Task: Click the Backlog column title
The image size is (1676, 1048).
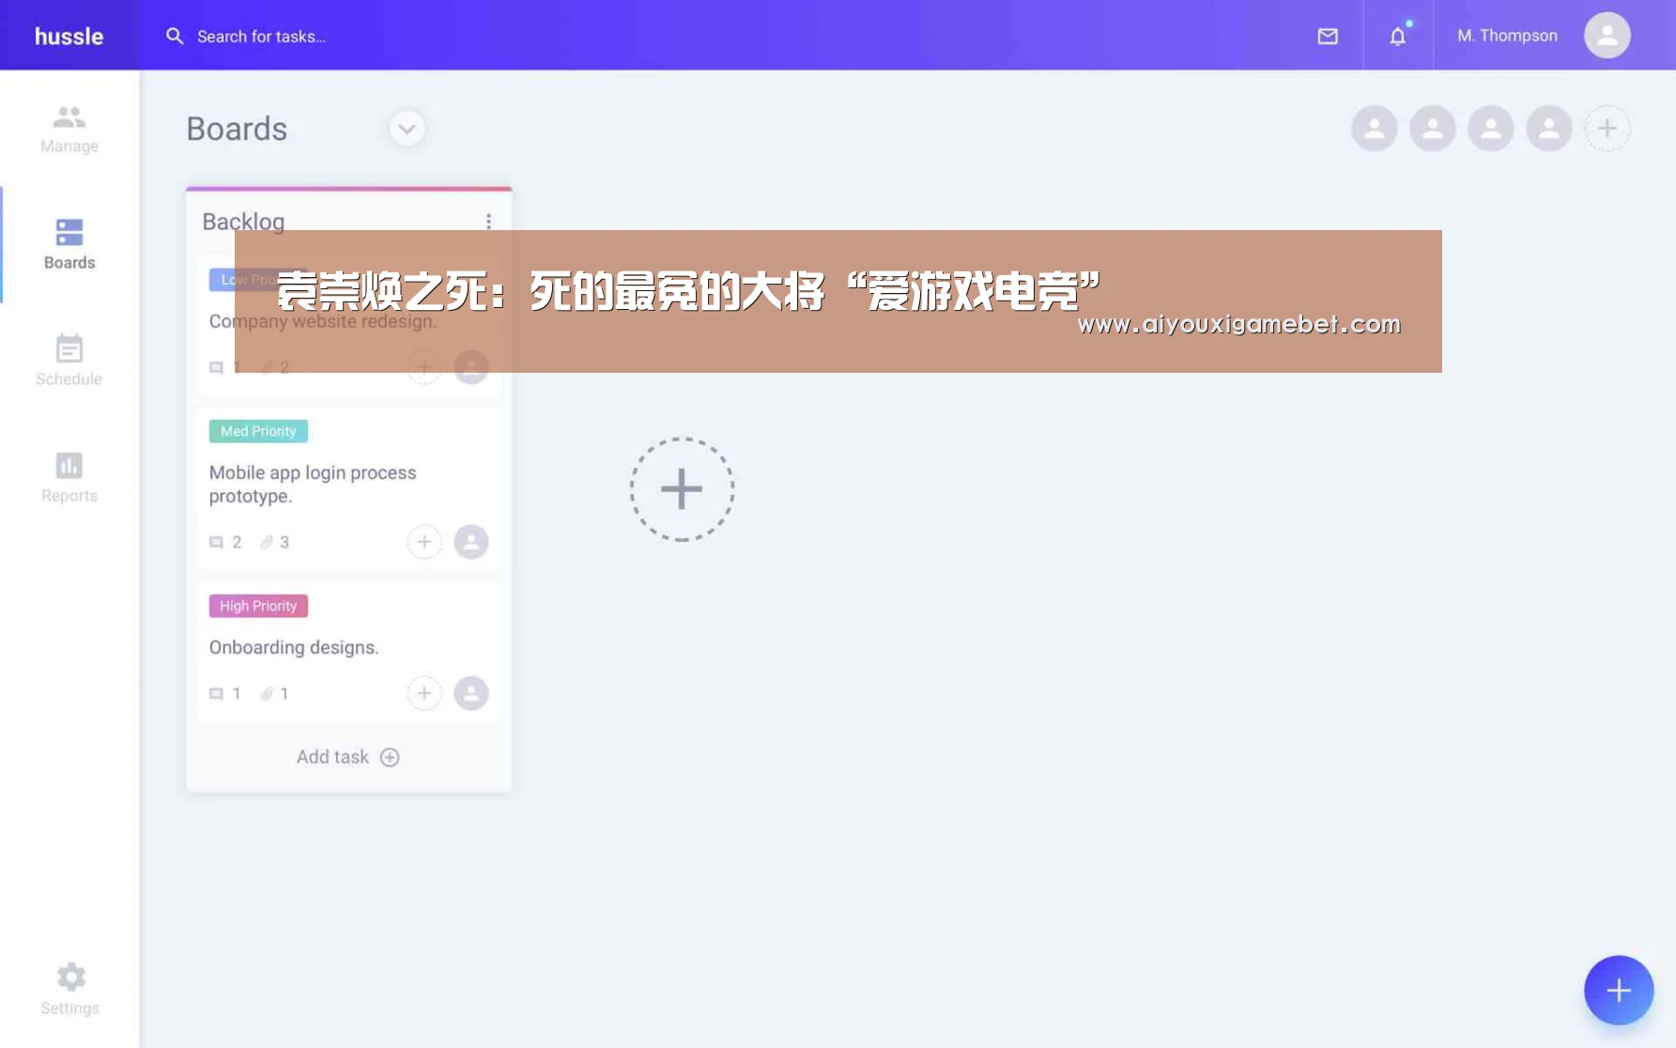Action: coord(243,222)
